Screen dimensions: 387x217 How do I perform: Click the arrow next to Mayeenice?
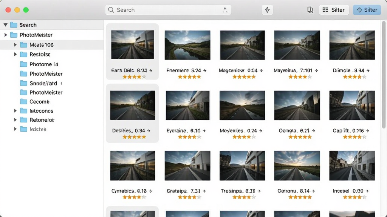point(262,70)
